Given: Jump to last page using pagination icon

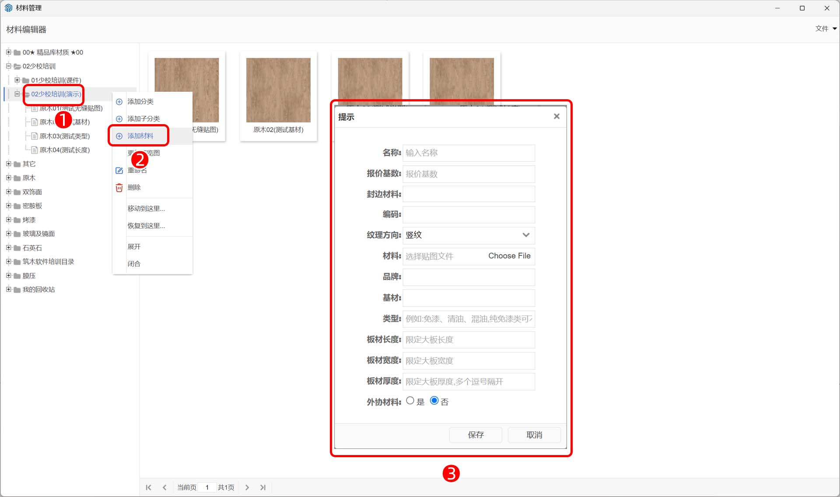Looking at the screenshot, I should pos(263,487).
